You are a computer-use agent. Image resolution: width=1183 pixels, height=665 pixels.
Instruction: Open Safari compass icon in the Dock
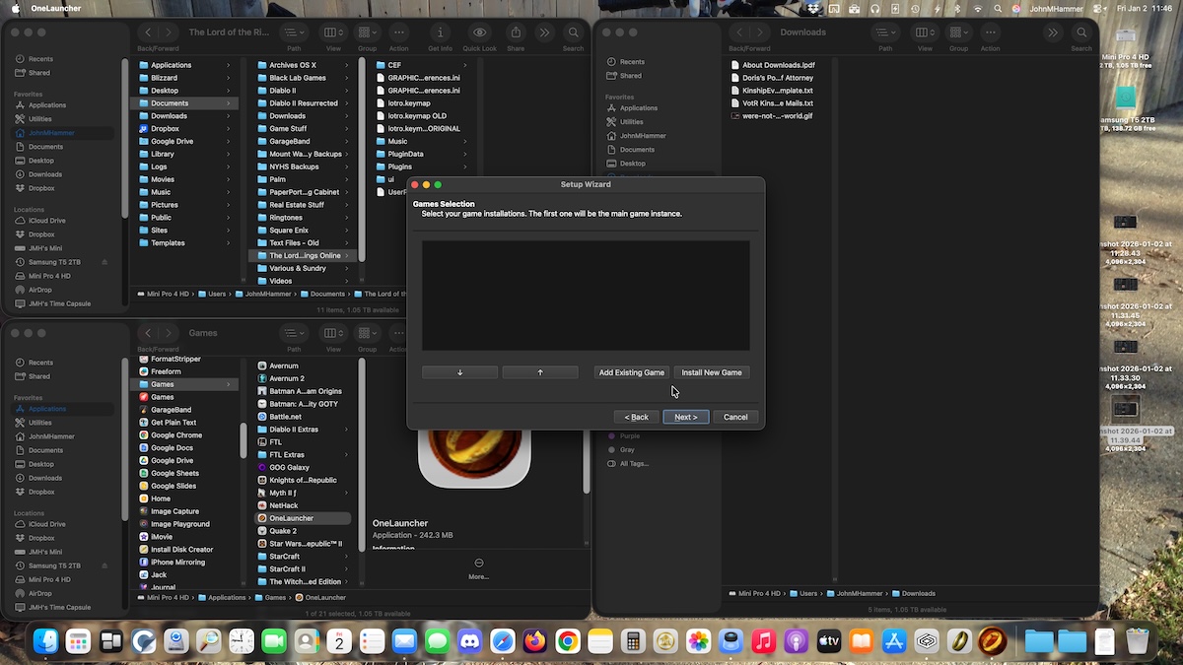502,641
